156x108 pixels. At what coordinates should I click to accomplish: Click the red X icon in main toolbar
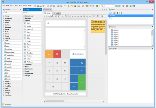click(x=127, y=6)
